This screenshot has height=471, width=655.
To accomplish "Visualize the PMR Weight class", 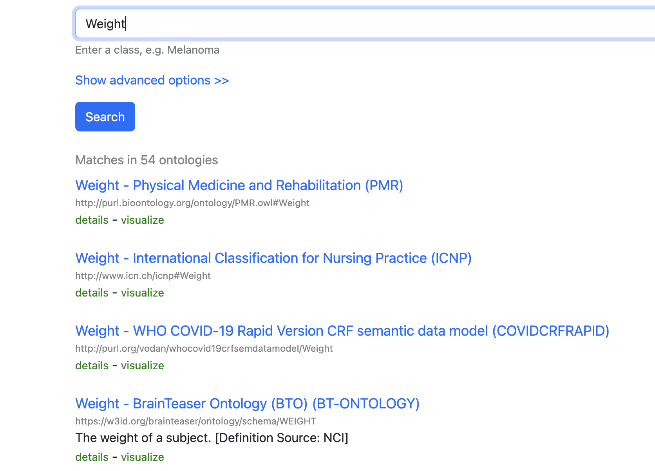I will point(142,220).
